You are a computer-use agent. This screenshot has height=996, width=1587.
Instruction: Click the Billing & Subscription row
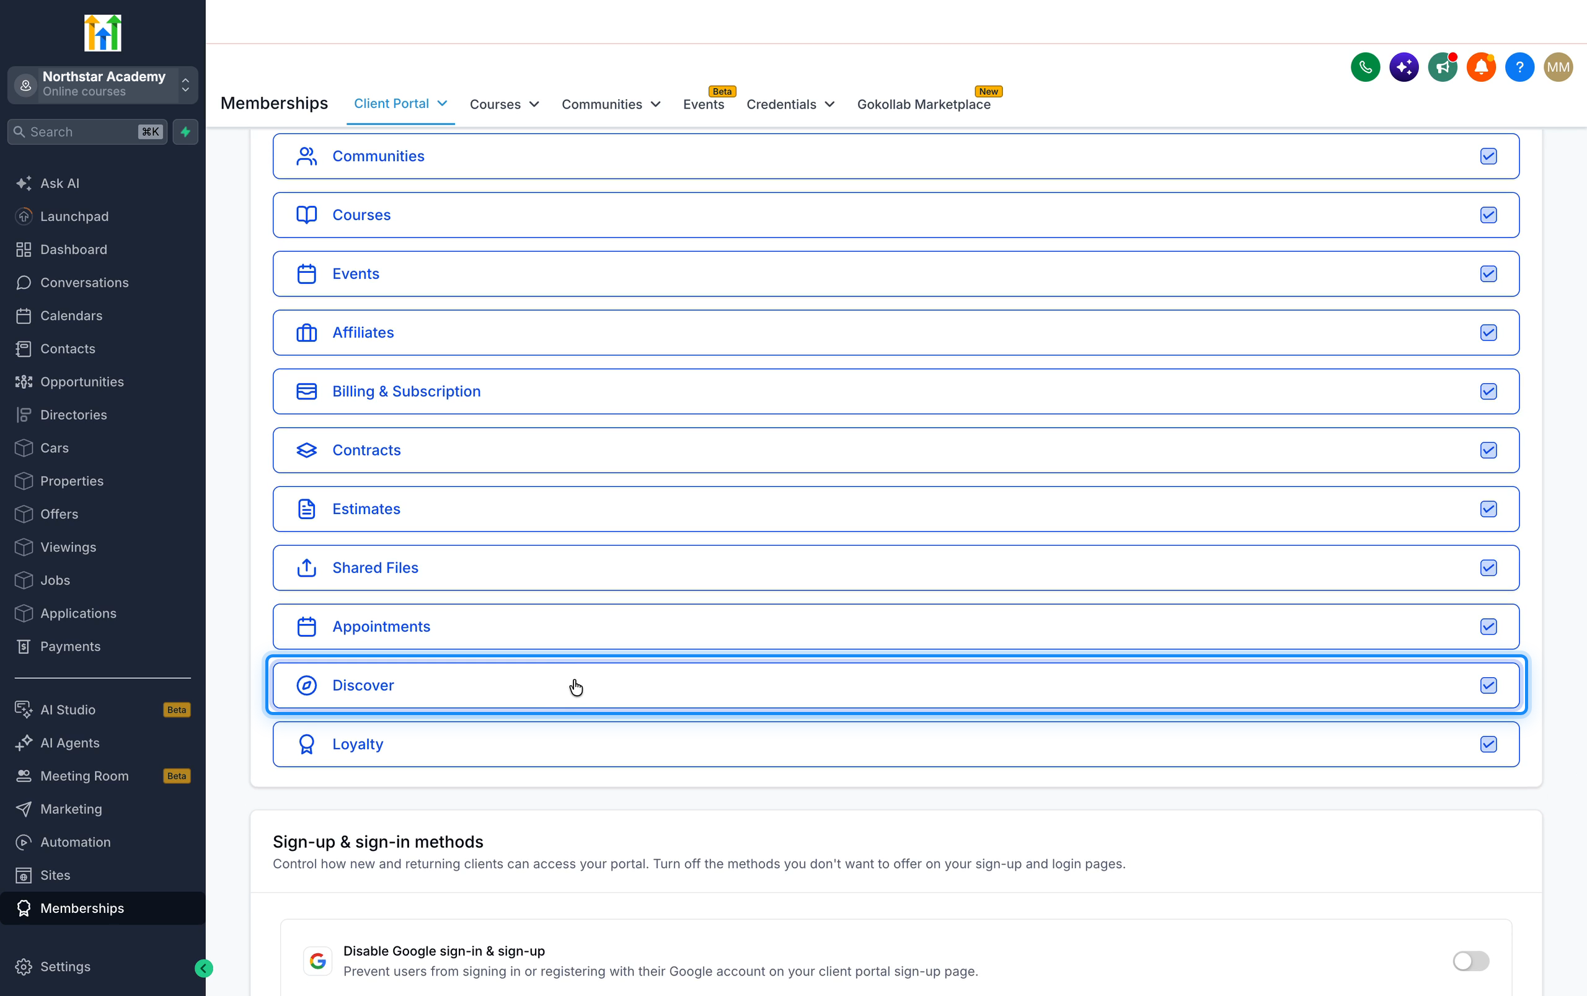(896, 391)
